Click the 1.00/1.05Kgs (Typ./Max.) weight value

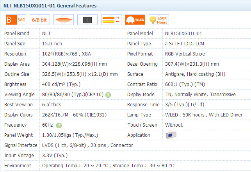70,135
